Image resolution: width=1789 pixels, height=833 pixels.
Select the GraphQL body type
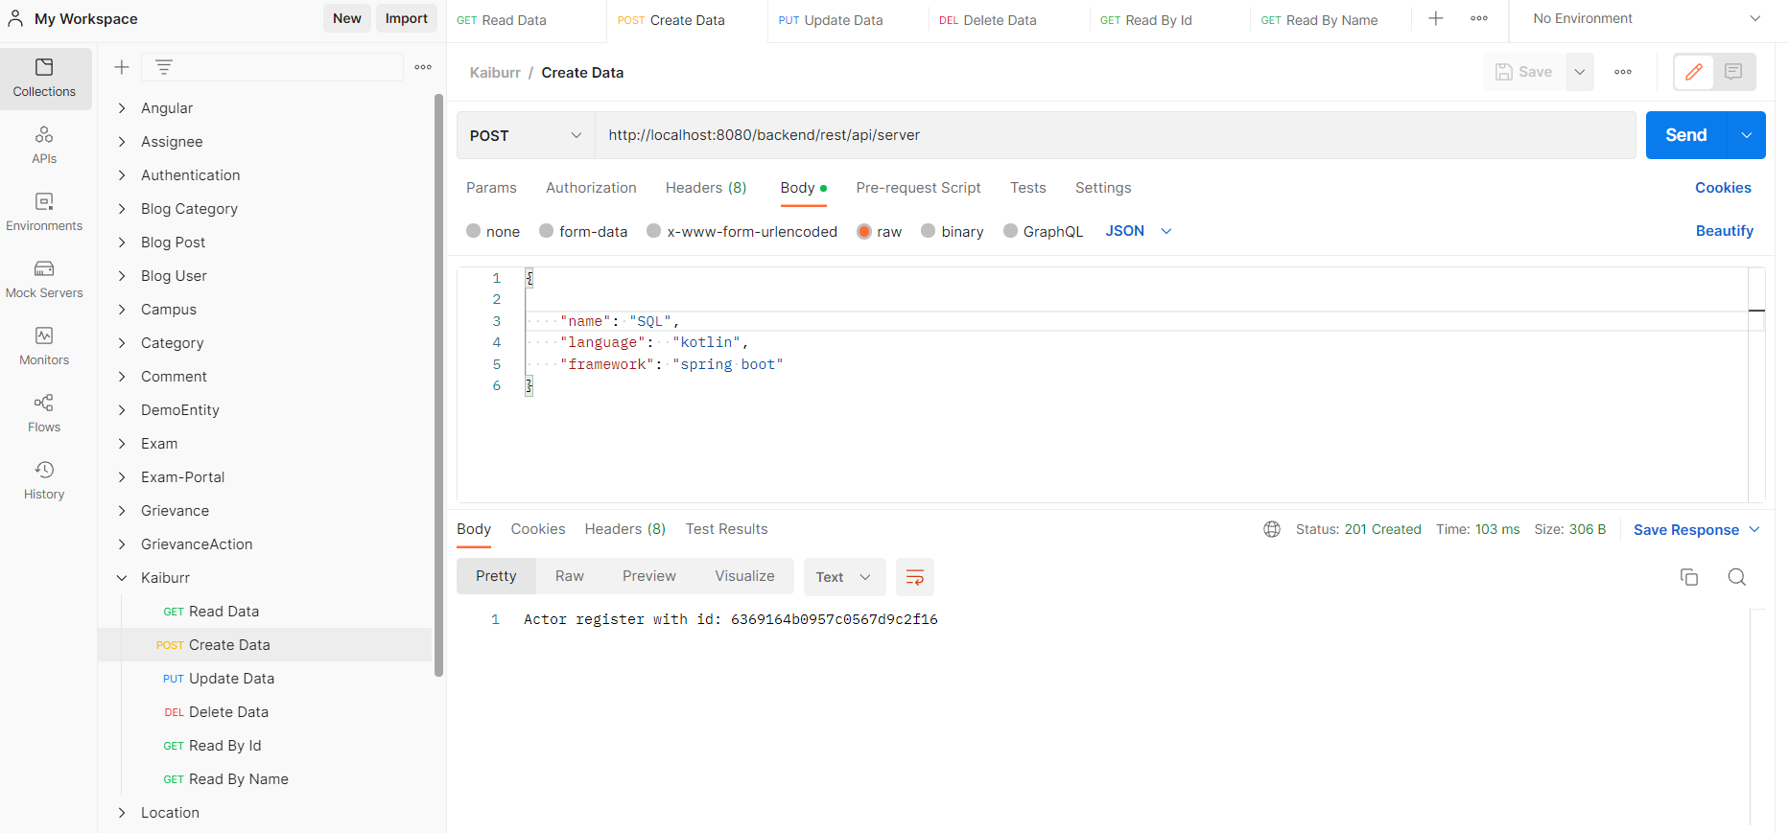(1010, 231)
